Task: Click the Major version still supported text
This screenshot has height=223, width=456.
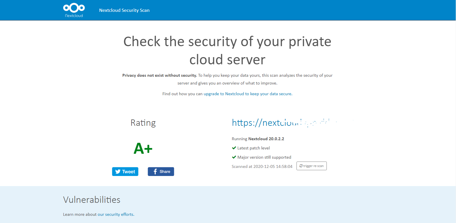Action: (x=264, y=157)
